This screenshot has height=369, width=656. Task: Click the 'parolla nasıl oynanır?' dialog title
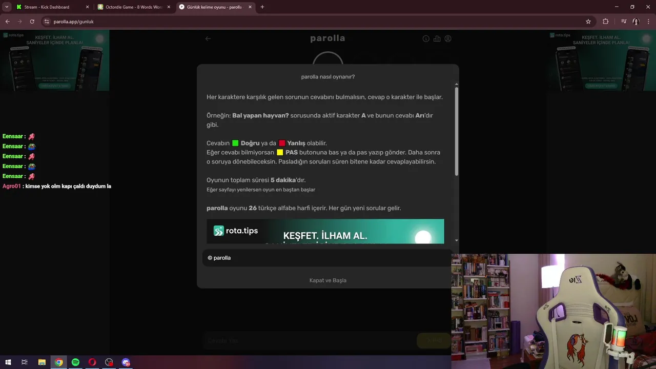328,77
